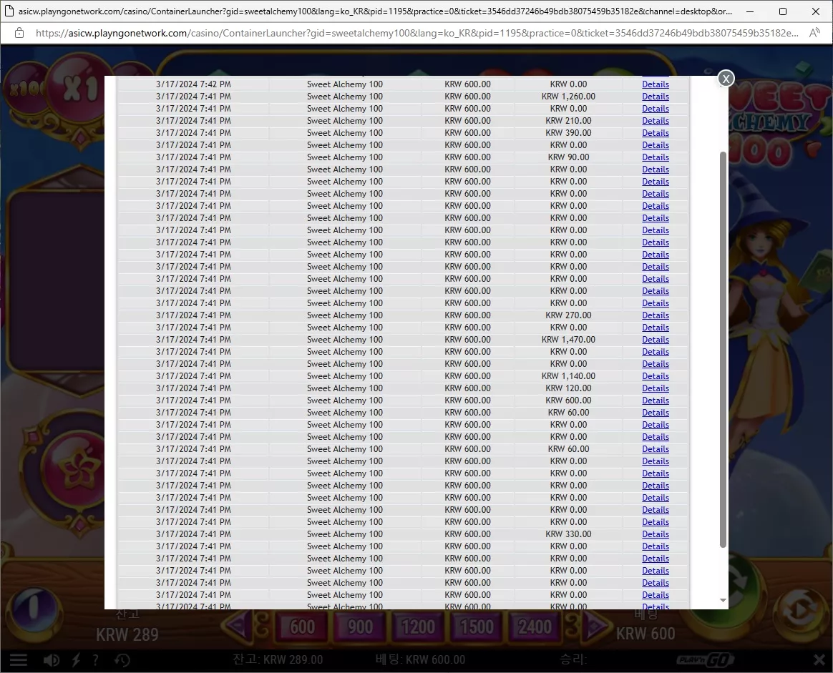The image size is (833, 673).
Task: Click the X icon in the bottom bar
Action: tap(819, 659)
